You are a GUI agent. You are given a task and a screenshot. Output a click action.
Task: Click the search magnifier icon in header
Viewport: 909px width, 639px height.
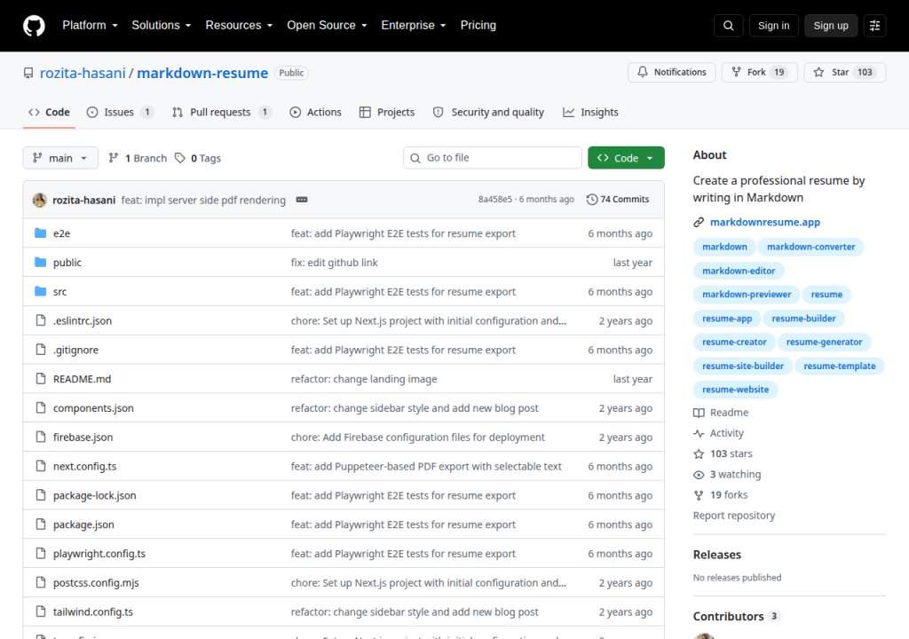[729, 26]
